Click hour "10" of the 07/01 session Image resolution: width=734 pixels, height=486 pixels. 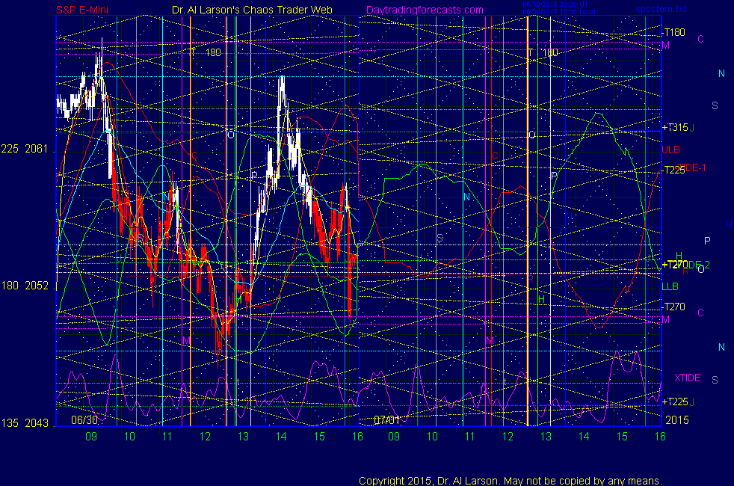(432, 437)
